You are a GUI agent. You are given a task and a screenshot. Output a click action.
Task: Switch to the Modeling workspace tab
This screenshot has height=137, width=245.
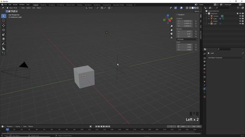(43, 5)
